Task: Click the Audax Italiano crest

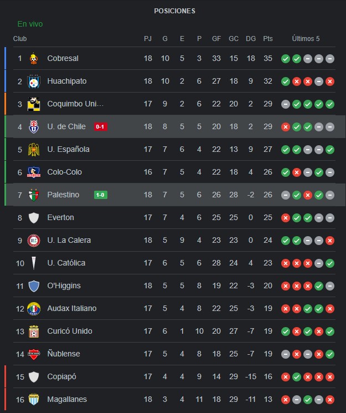Action: 34,309
